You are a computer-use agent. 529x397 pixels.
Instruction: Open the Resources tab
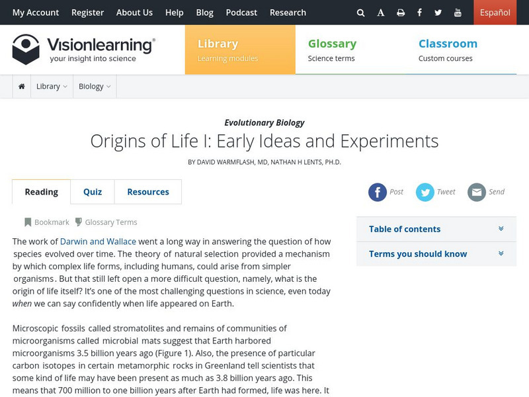pyautogui.click(x=148, y=191)
